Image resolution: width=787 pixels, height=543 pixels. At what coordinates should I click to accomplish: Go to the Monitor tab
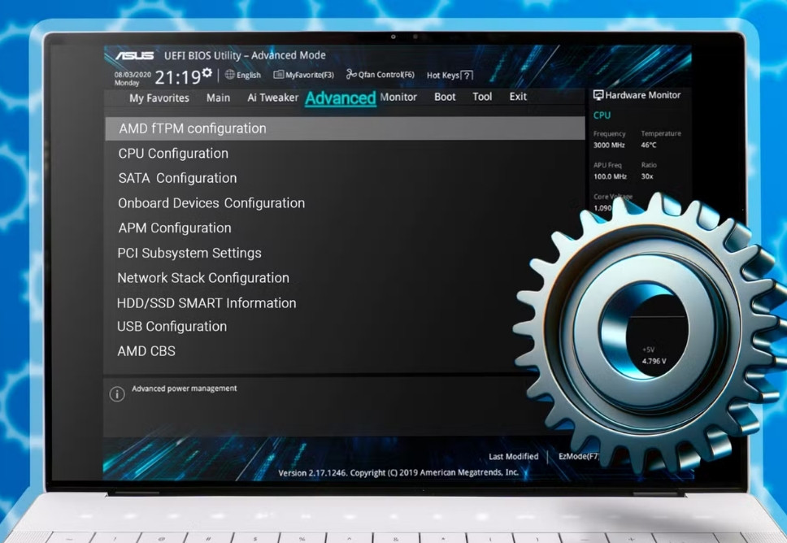pos(398,97)
